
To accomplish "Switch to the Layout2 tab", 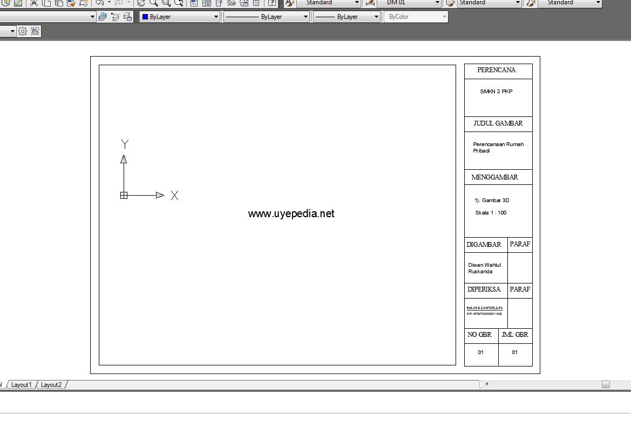I will click(51, 385).
